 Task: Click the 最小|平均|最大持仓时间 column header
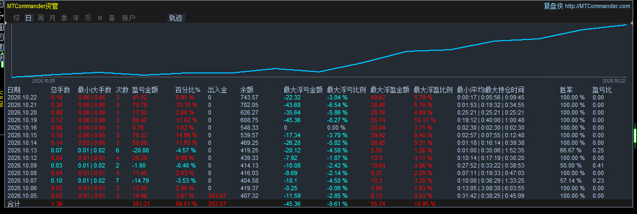(x=490, y=90)
